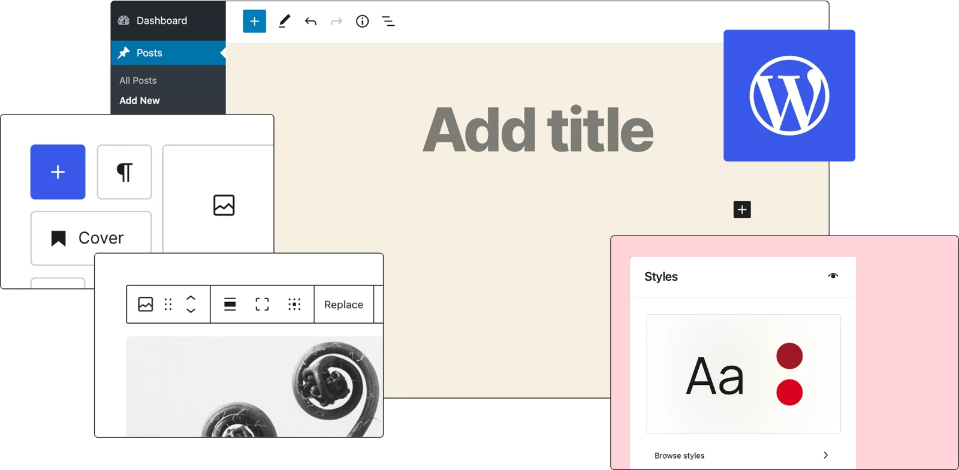Open the Posts menu item
Image resolution: width=959 pixels, height=470 pixels.
point(168,53)
